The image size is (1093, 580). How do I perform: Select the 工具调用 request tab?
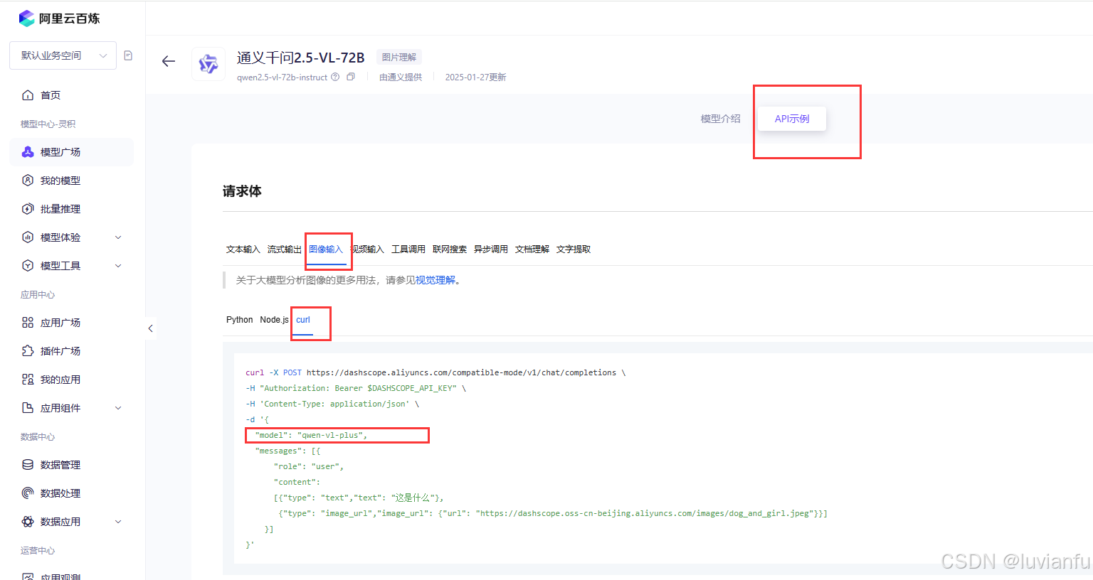tap(408, 249)
